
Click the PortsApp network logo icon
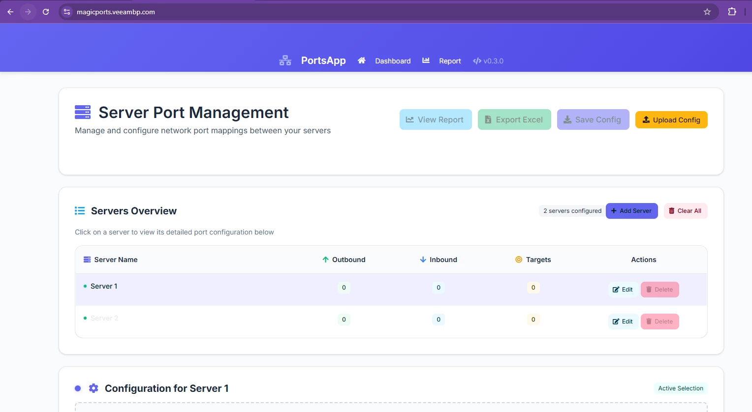(285, 60)
